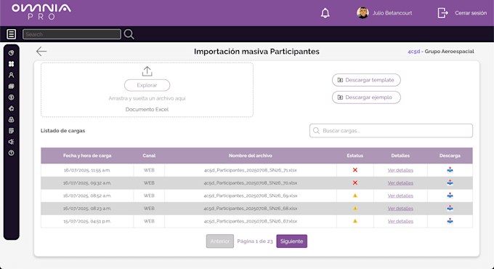Viewport: 494px width, 269px height.
Task: Click Descargar ejemplo button
Action: click(x=366, y=97)
